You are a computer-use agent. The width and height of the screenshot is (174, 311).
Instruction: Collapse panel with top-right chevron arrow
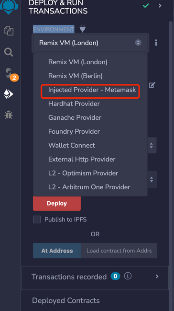tap(160, 6)
